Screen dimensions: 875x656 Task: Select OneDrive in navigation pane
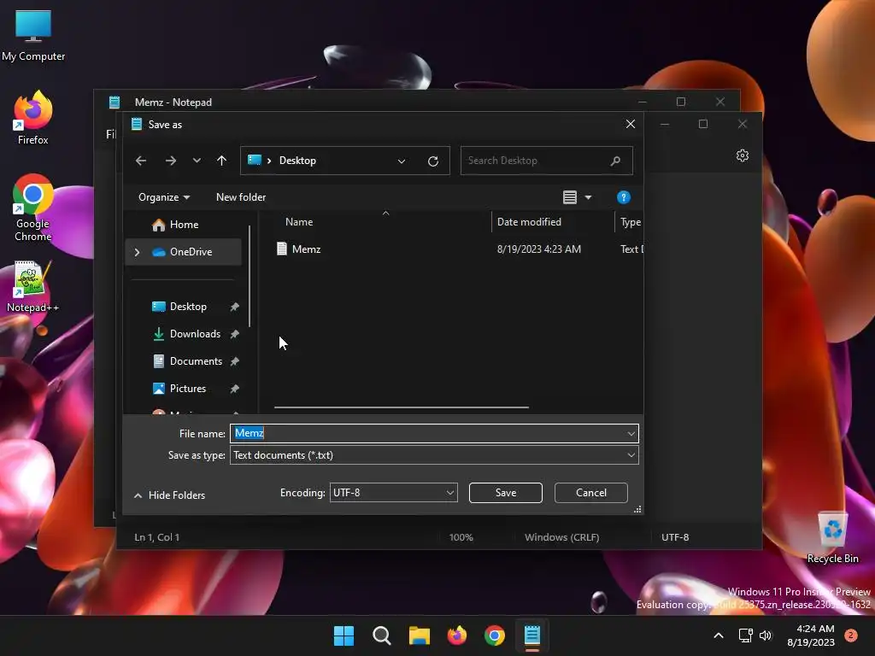(183, 252)
